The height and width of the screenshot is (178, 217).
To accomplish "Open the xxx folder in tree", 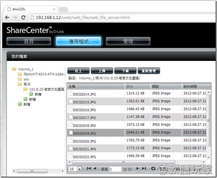I will pos(26,79).
